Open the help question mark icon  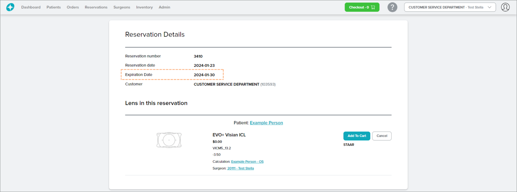(x=392, y=7)
